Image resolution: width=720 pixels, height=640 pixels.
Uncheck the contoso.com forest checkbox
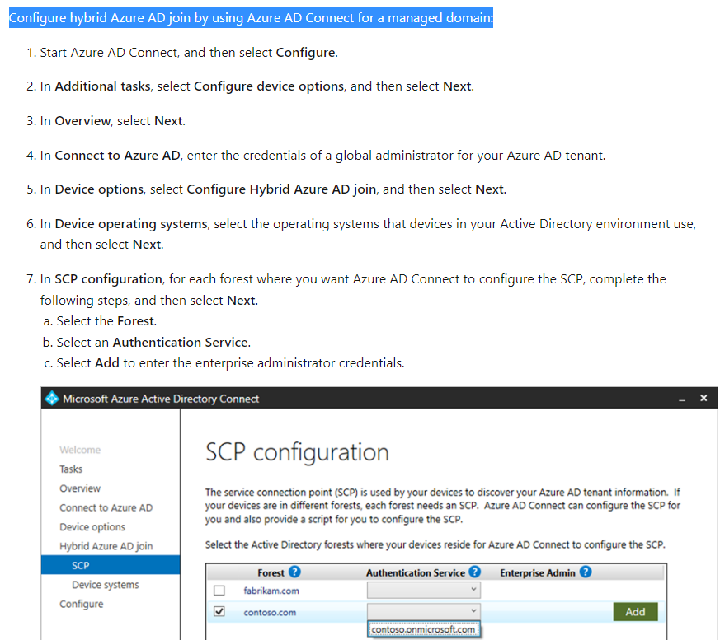[x=219, y=611]
